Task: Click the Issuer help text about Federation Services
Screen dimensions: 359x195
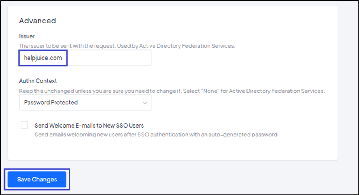Action: click(127, 46)
